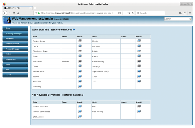This screenshot has width=195, height=128.
Task: Install the Shell Access role
Action: [x=80, y=116]
